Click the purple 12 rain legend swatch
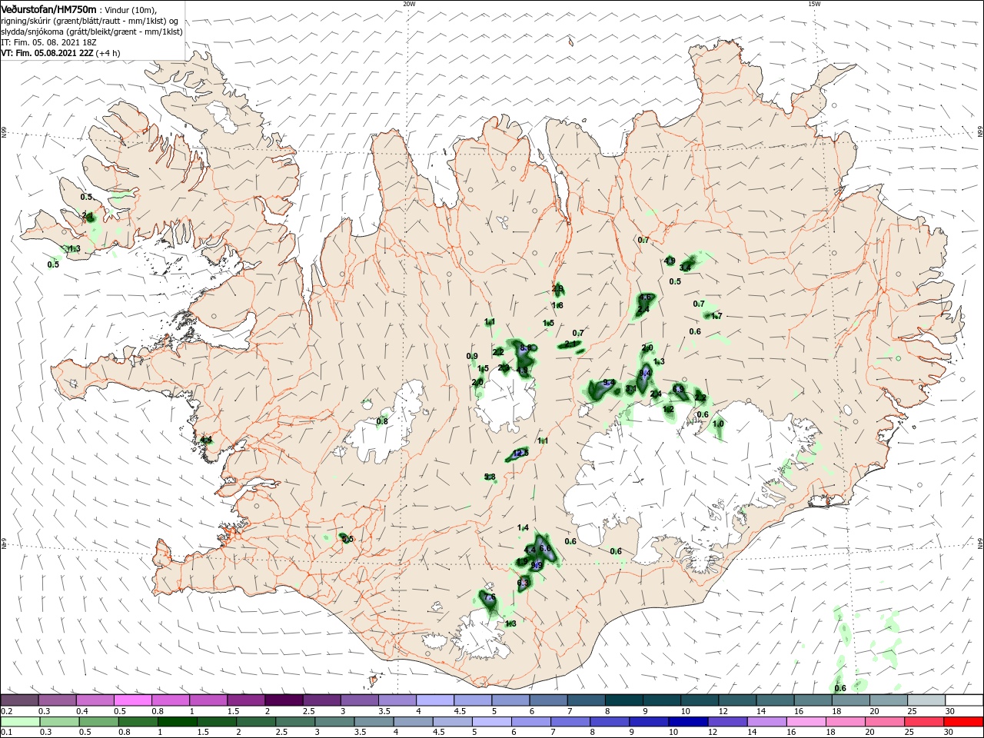 pos(728,722)
